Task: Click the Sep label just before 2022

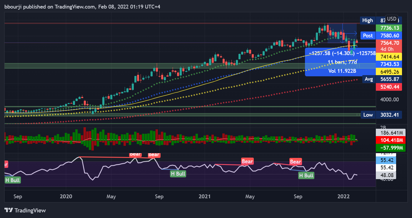Action: 298,196
